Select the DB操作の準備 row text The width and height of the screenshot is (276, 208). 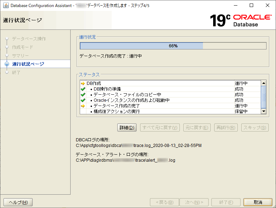pos(107,89)
